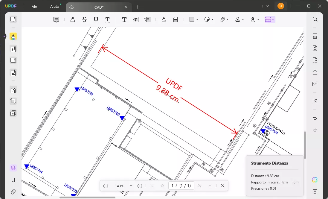
Task: Open the Organize pages icon in sidebar
Action: 13,90
